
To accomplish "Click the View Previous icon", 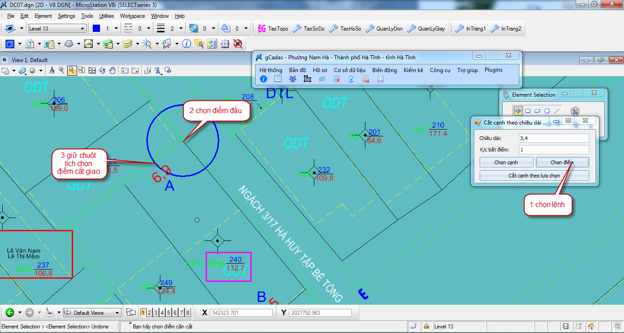I will click(125, 70).
